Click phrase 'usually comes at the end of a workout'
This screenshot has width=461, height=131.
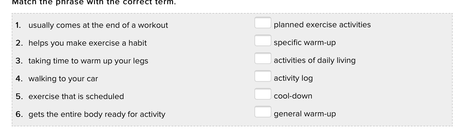click(98, 25)
